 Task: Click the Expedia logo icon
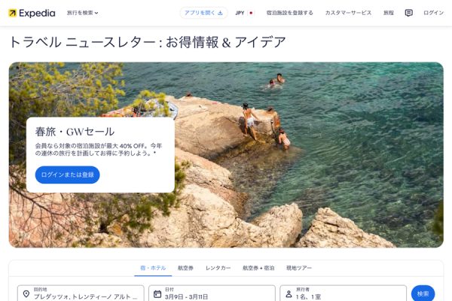(x=12, y=13)
